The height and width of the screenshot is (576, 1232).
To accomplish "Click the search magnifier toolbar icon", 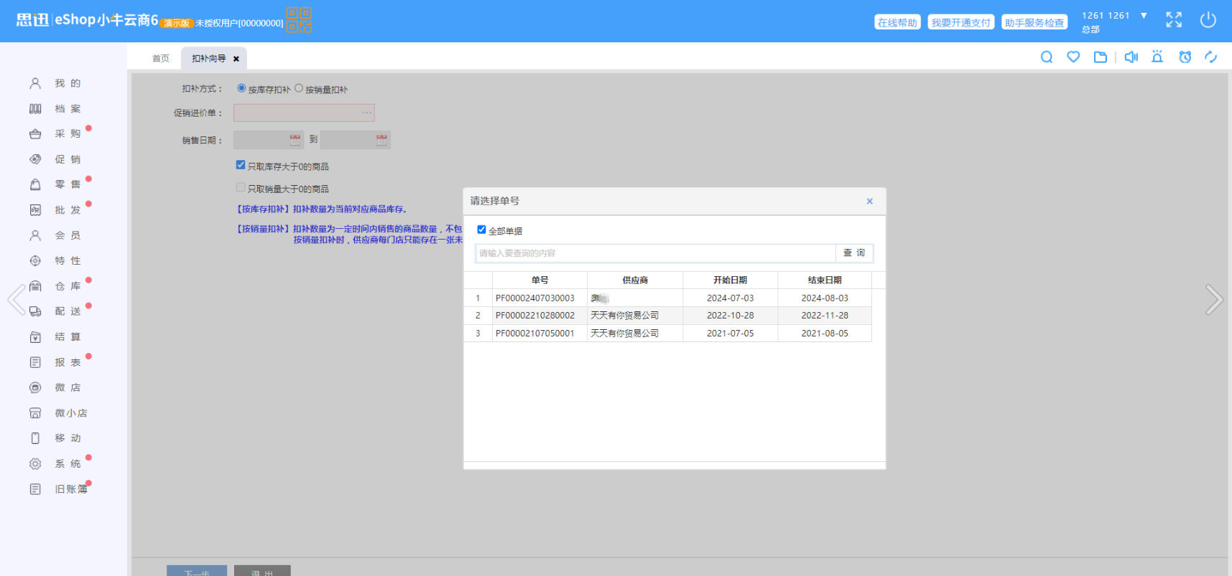I will coord(1047,57).
